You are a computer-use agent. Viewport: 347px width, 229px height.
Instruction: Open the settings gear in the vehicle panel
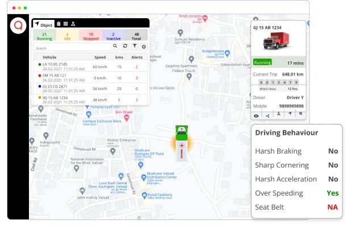click(144, 46)
